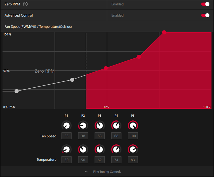Viewport: 214px width, 177px height.
Task: Click the P1 Temperature dial
Action: point(66,150)
